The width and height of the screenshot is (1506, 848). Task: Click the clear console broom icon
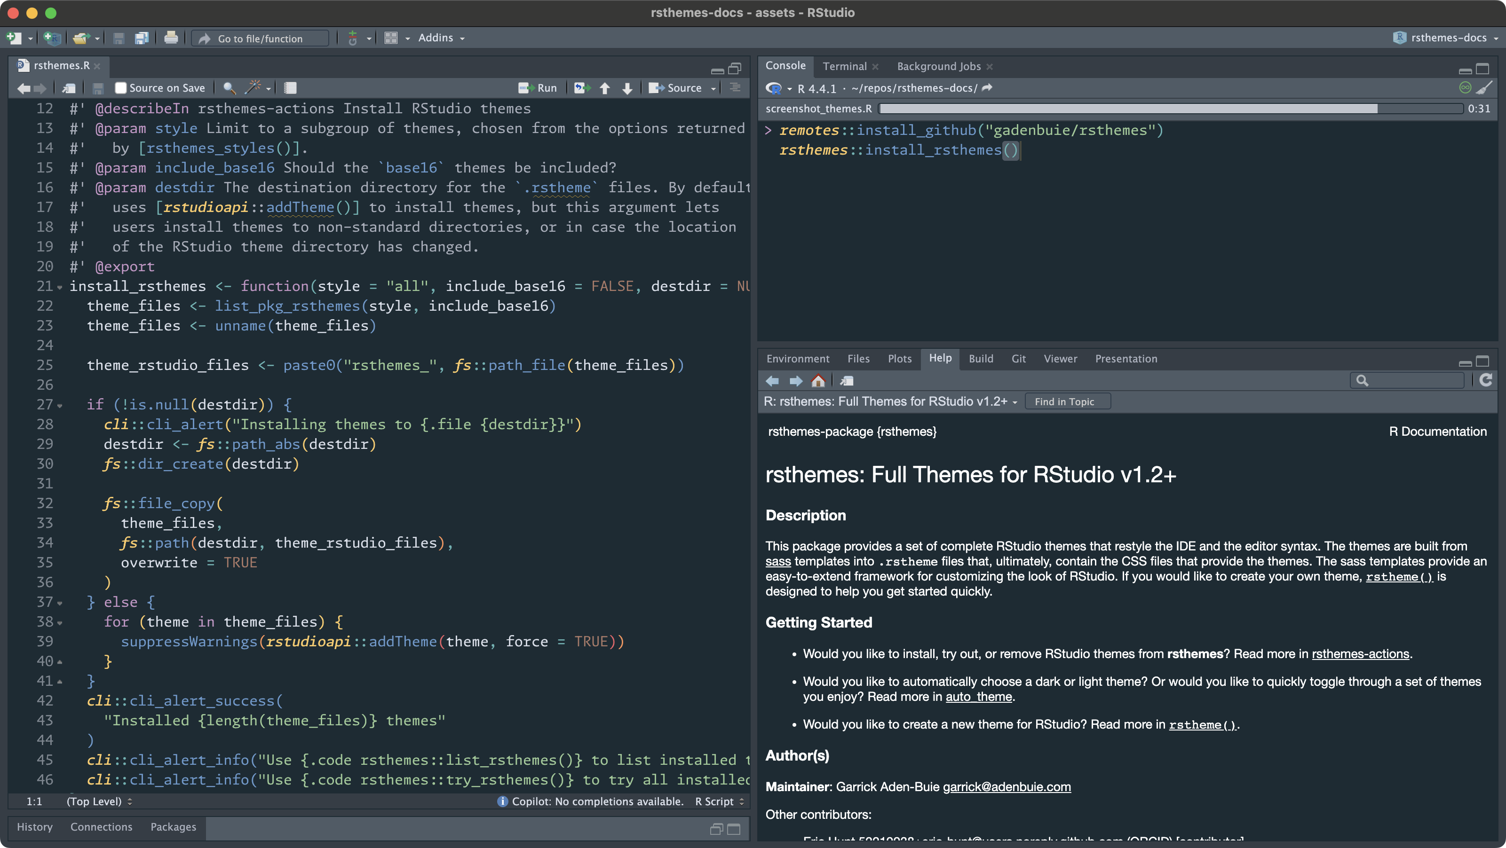click(1484, 88)
